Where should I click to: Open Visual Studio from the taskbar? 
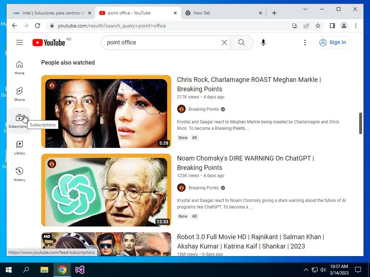pyautogui.click(x=80, y=270)
